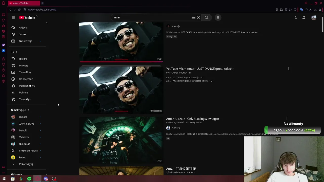The image size is (324, 182).
Task: Expand the Ty section chevron
Action: 16,52
